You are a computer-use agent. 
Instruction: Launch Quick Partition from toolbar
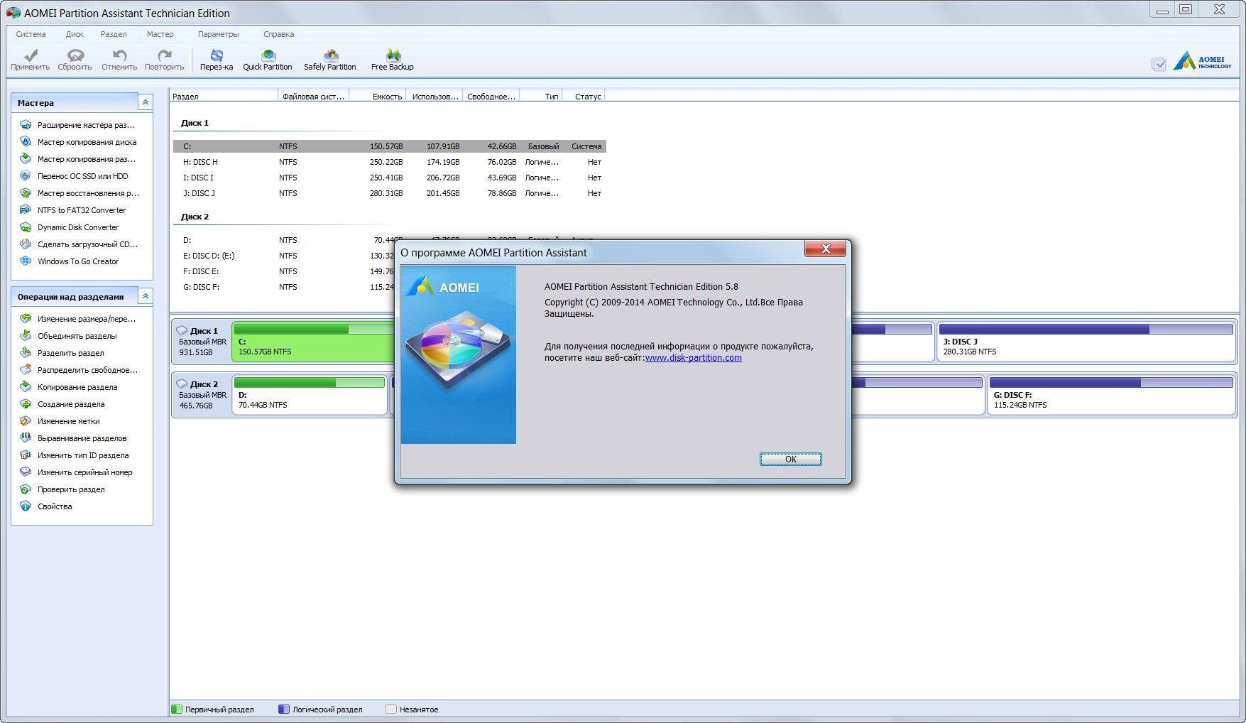[268, 59]
